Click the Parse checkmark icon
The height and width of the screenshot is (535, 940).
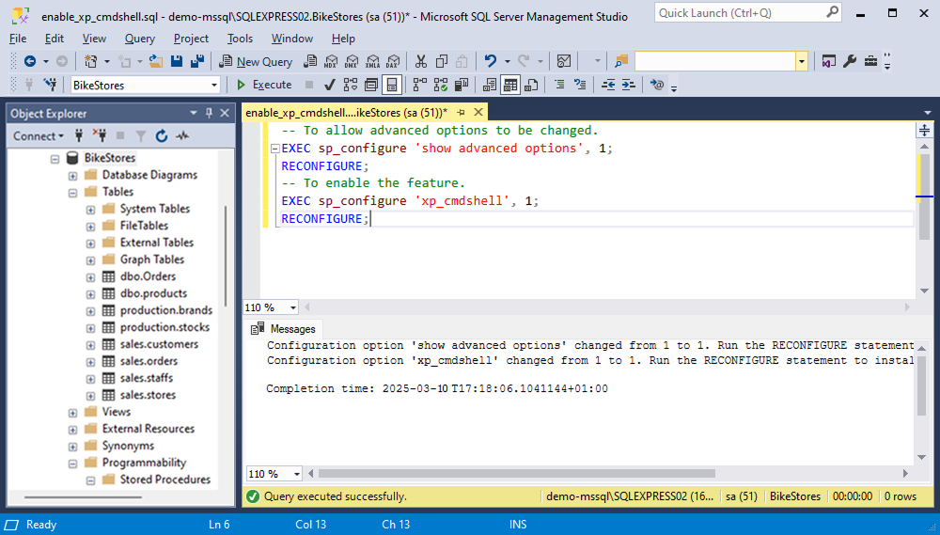[329, 85]
